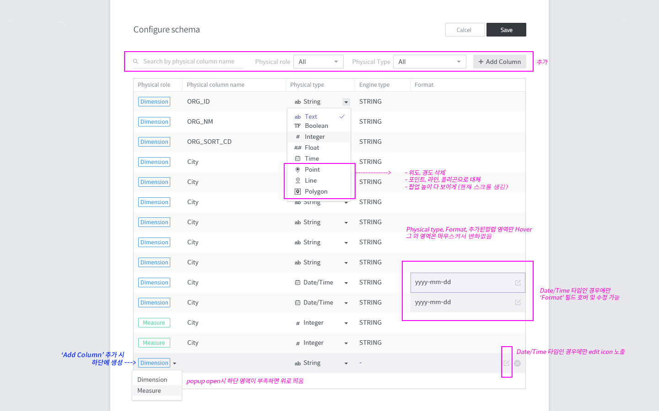Click the ab icon in the ORG_ID row
Screen dimensions: 659x411
297,102
